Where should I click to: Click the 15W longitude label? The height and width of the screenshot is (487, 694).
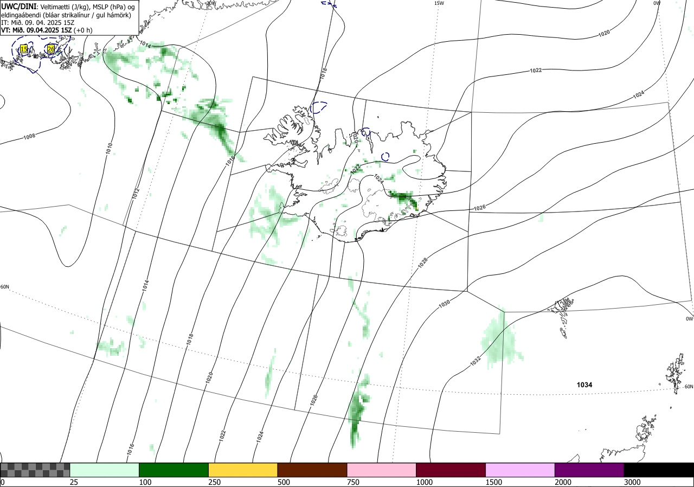[x=439, y=3]
